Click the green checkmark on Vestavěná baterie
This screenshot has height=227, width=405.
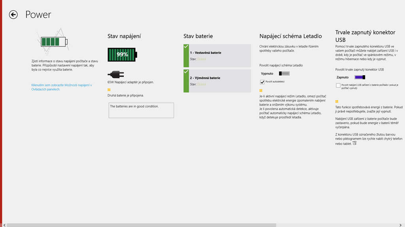point(186,47)
